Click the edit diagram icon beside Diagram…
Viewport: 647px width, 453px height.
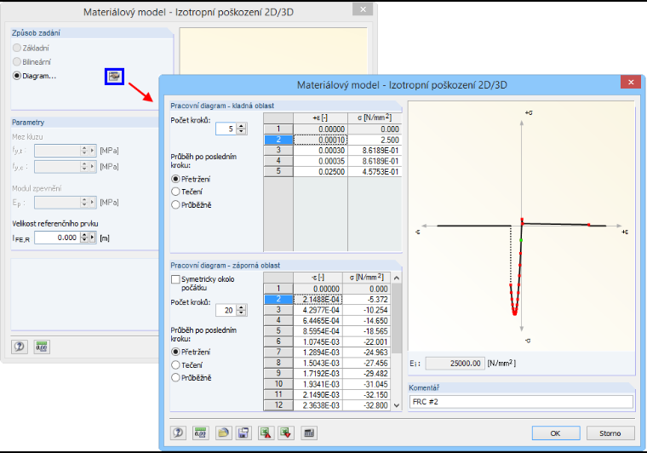(x=114, y=77)
